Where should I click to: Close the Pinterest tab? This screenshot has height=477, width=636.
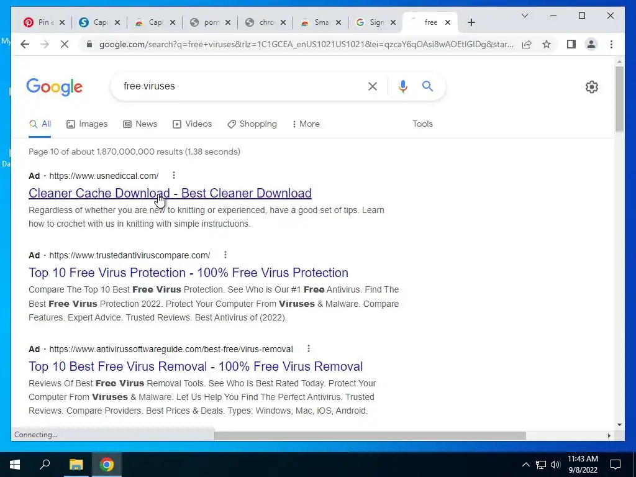pyautogui.click(x=62, y=23)
